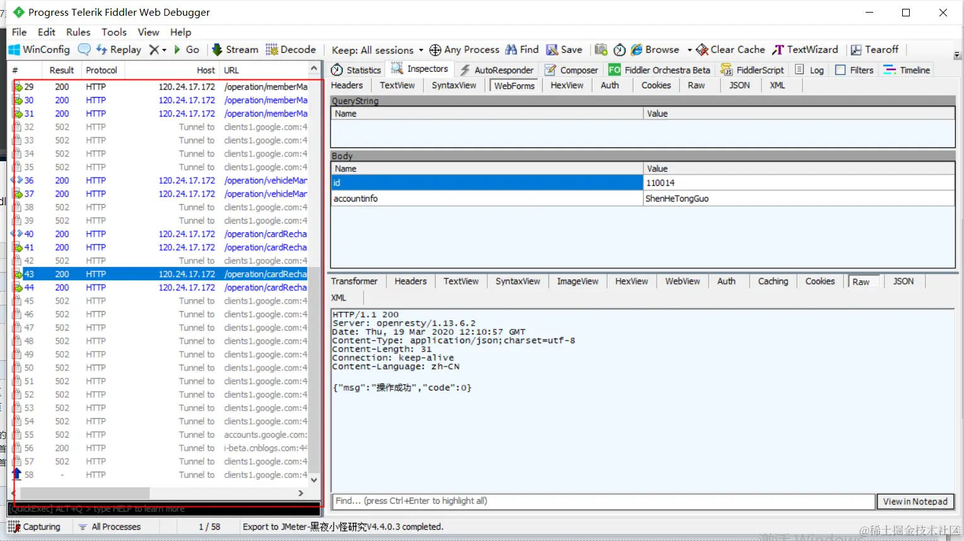The width and height of the screenshot is (964, 541).
Task: Tearoff the inspectors window
Action: (x=874, y=50)
